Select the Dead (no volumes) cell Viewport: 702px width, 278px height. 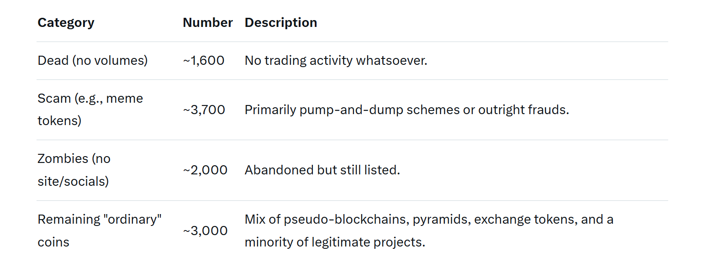tap(92, 60)
